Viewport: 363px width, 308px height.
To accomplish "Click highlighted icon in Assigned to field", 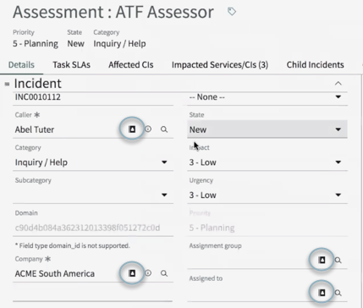I will coord(322,293).
